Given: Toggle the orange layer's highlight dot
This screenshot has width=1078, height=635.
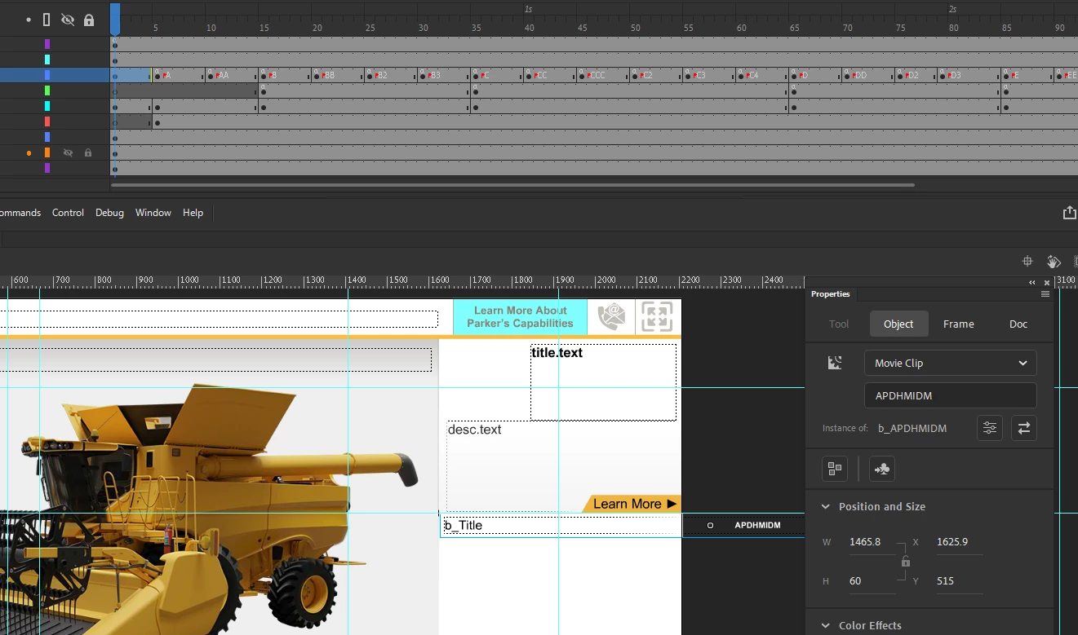Looking at the screenshot, I should [x=29, y=152].
